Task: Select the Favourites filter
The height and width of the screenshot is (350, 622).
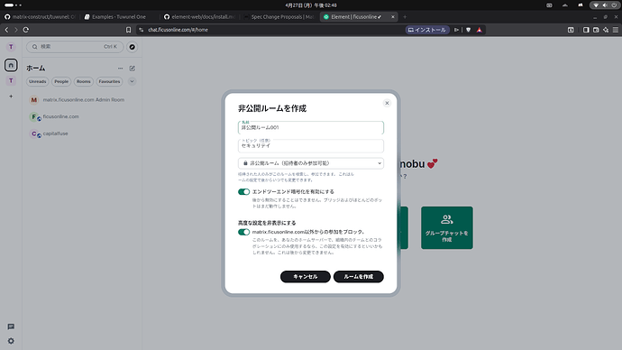Action: tap(109, 81)
